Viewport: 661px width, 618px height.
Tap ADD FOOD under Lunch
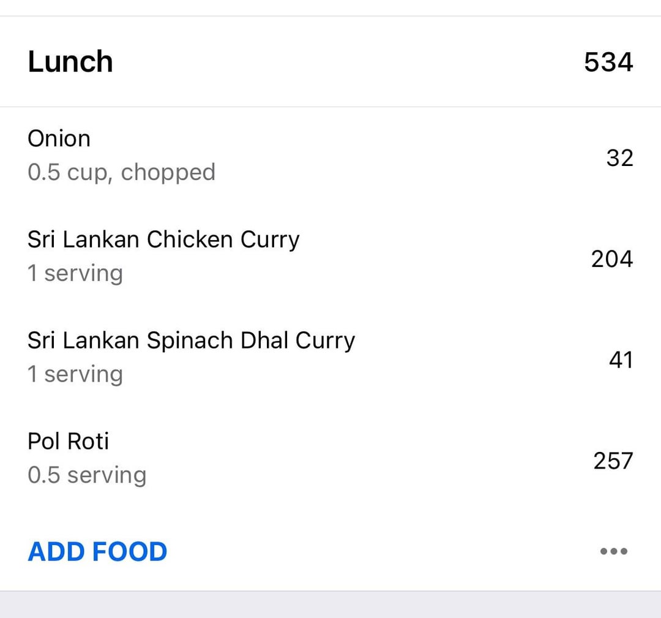point(97,551)
